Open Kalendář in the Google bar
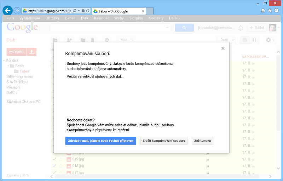 [101, 18]
